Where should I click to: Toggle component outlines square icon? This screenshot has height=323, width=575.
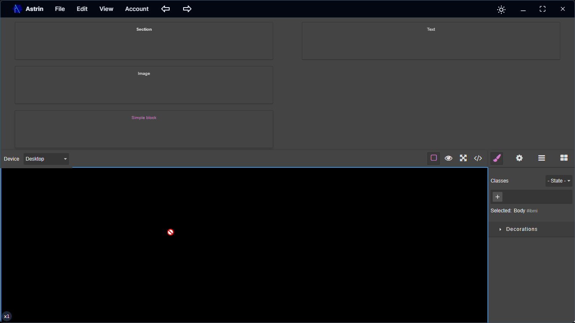click(x=434, y=158)
